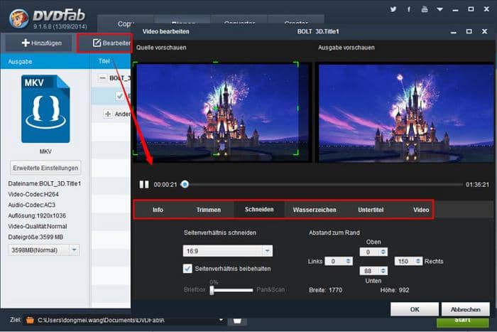Open Erweiterte Einstellungen
Image resolution: width=497 pixels, height=332 pixels.
(x=45, y=168)
